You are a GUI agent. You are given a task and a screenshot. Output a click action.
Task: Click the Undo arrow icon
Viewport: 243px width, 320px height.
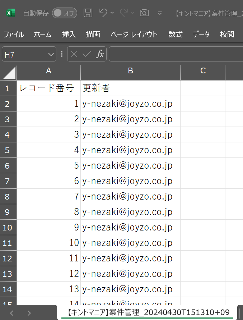tap(103, 13)
